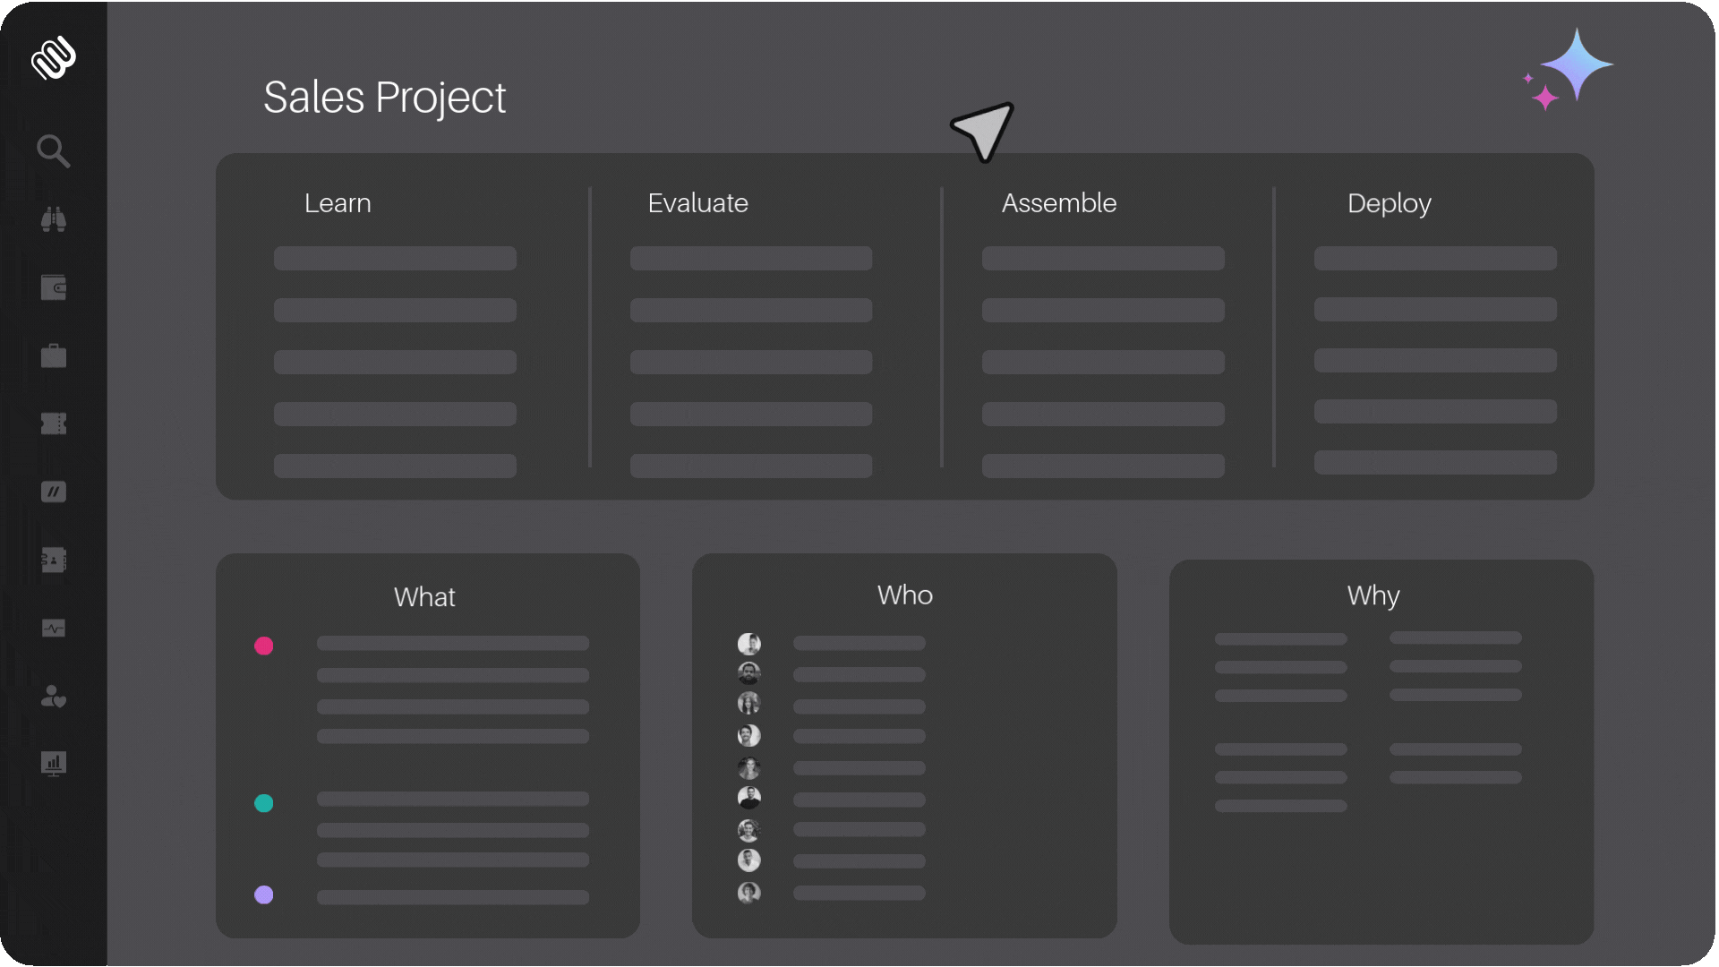Open the activity monitor sidebar icon
This screenshot has height=967, width=1719.
point(53,628)
